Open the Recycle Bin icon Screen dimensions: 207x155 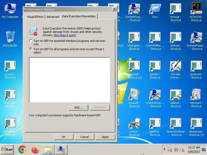(x=10, y=39)
